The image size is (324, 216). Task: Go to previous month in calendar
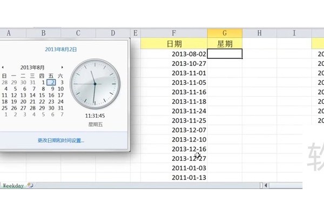pos(3,67)
